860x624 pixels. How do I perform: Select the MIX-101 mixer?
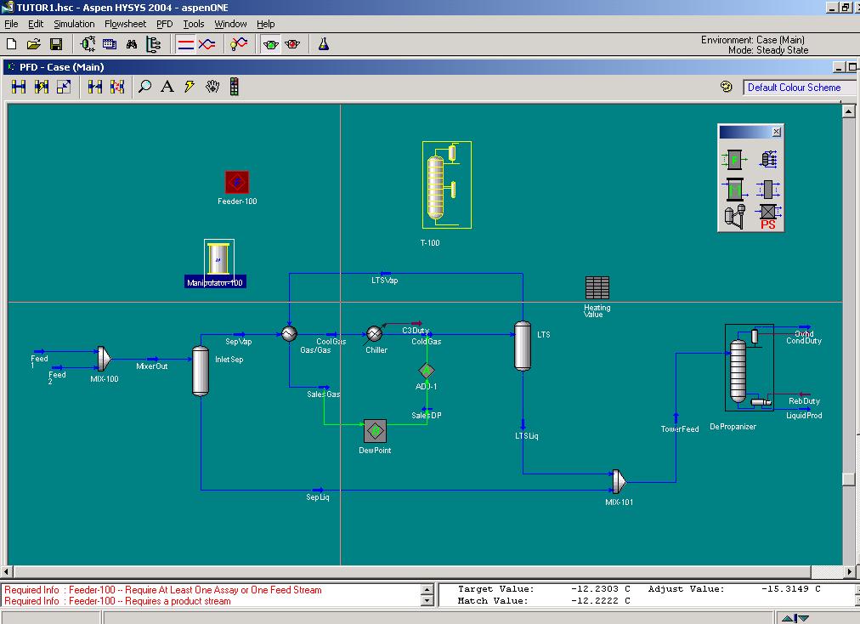click(619, 481)
